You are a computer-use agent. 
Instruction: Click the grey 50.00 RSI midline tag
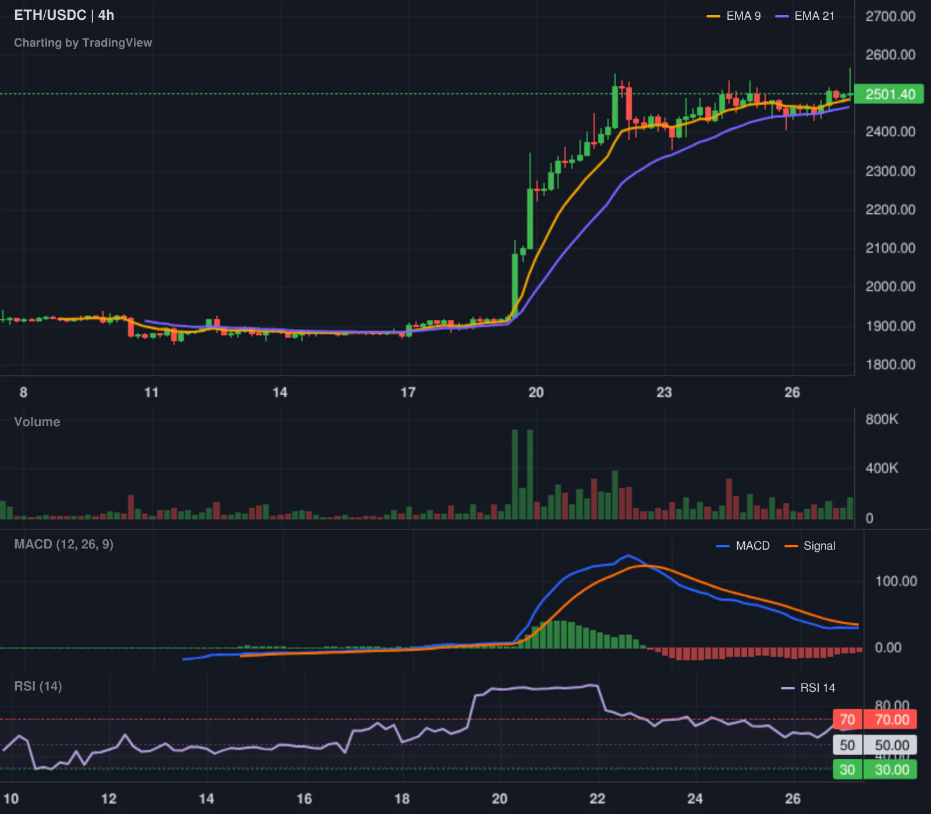pyautogui.click(x=890, y=745)
